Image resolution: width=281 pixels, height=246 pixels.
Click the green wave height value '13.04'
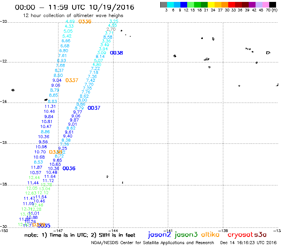(x=45, y=188)
